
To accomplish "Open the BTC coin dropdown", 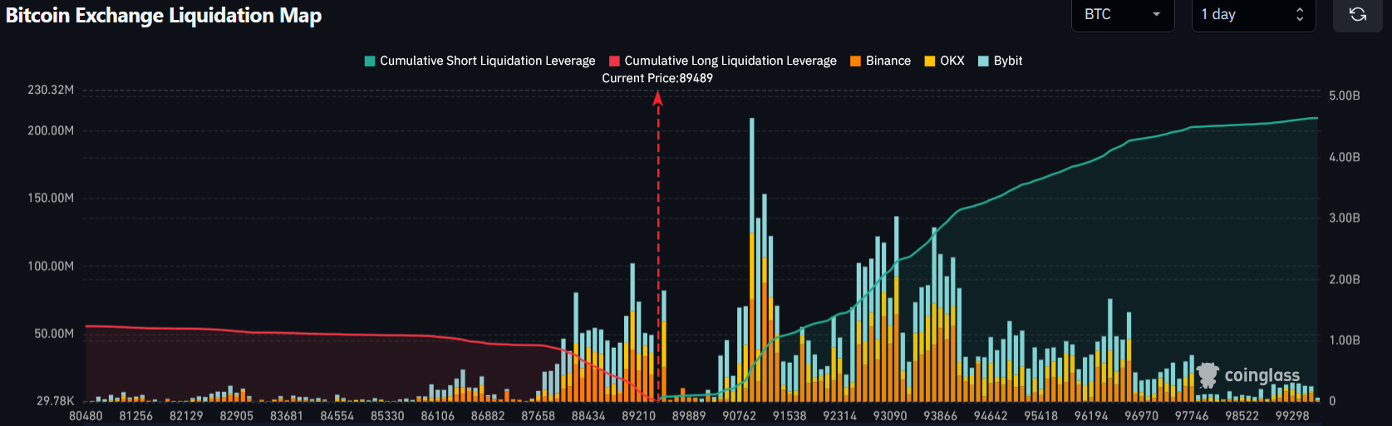I will (x=1123, y=15).
